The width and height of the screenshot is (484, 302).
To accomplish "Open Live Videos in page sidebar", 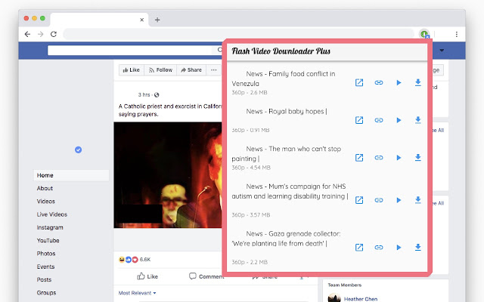I will [x=52, y=214].
